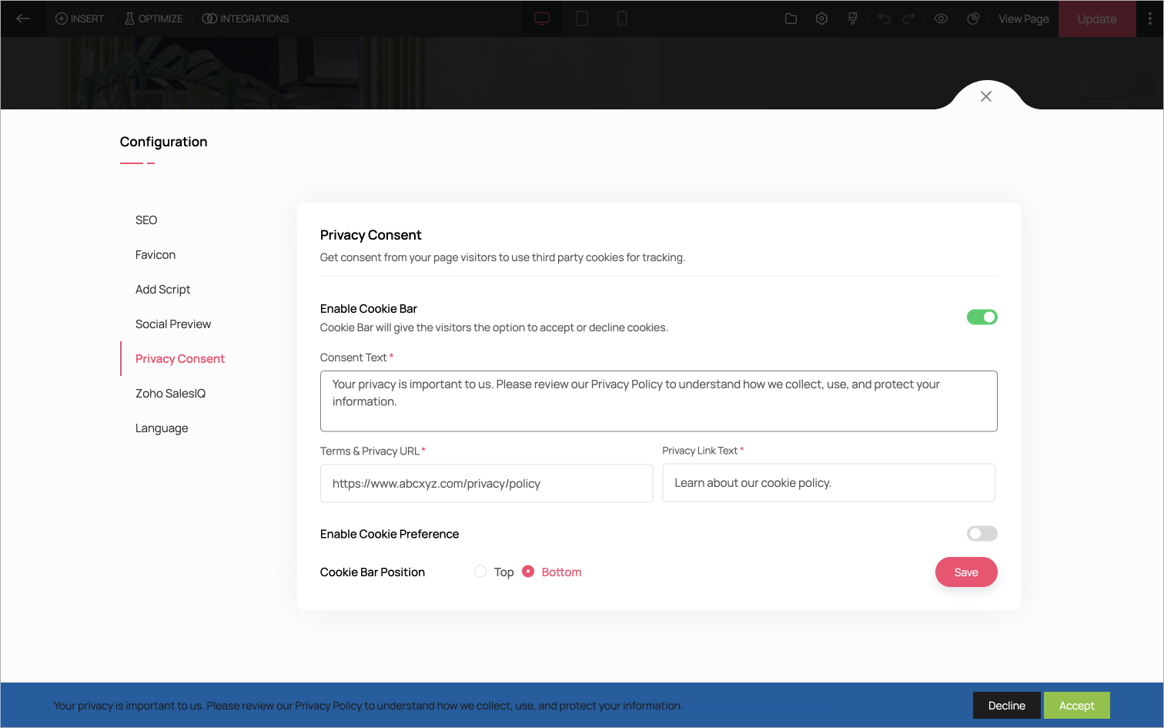Switch to mobile preview device
This screenshot has width=1164, height=728.
point(622,18)
